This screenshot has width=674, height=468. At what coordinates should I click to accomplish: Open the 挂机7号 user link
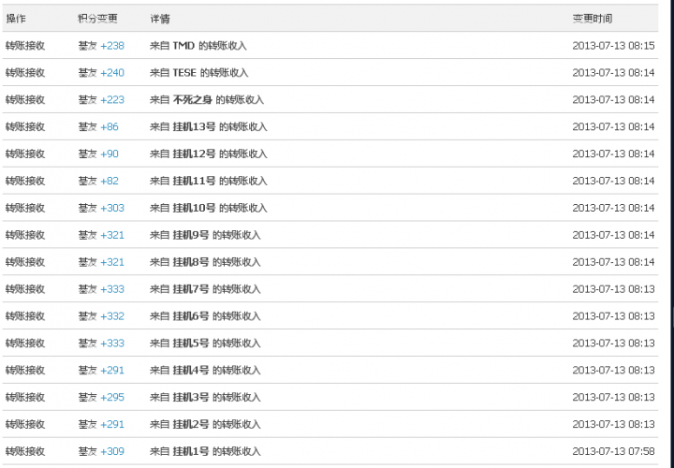tap(191, 289)
